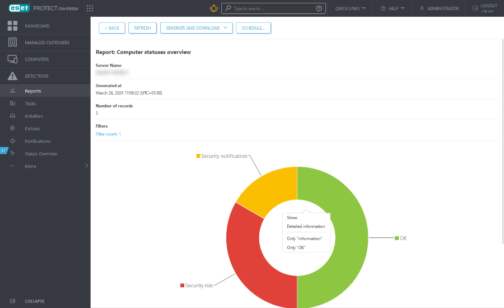Click the Computers monitor icon
This screenshot has width=504, height=308.
click(12, 59)
